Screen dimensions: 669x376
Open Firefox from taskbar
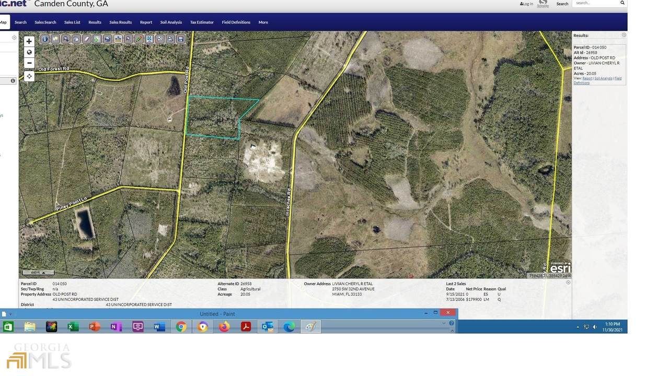224,327
